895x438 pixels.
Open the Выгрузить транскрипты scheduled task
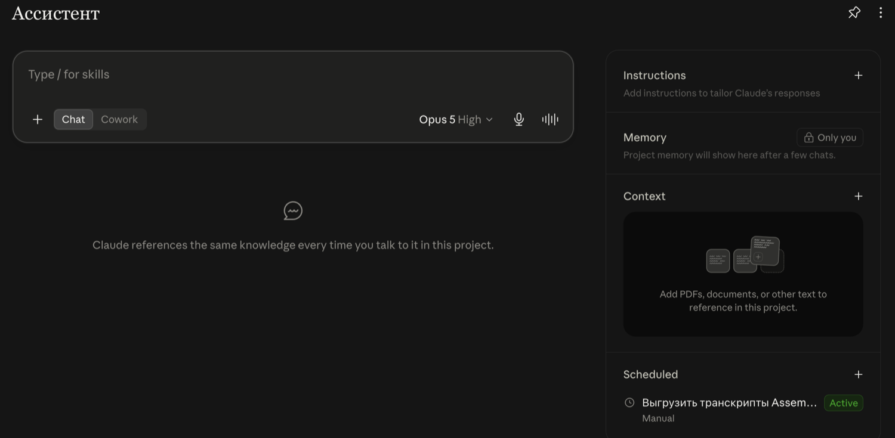(729, 403)
